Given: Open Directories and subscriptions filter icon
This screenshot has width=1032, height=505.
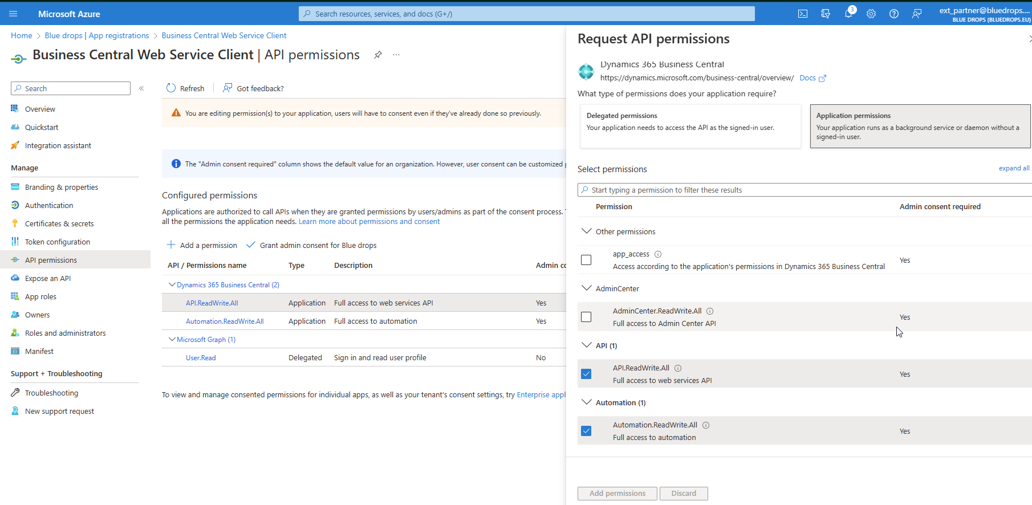Looking at the screenshot, I should pos(826,14).
